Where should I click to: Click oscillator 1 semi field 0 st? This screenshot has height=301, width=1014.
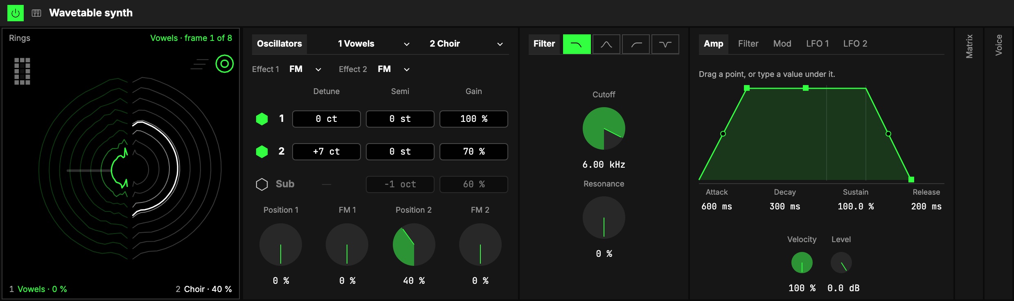click(400, 119)
